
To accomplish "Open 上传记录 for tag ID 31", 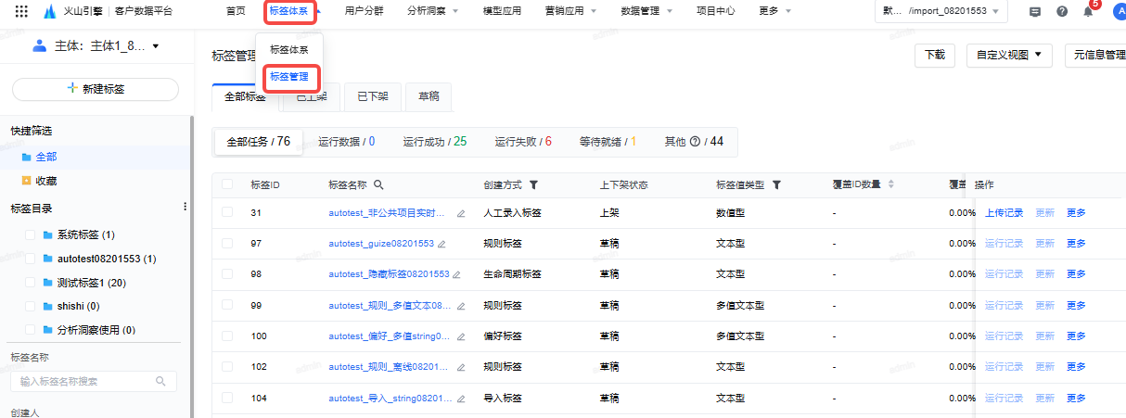I will click(1004, 213).
